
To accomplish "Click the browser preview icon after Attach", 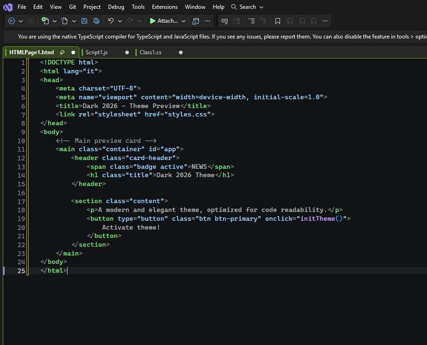I will point(196,21).
